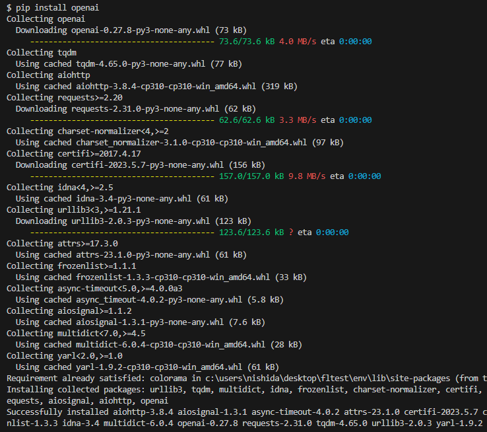Click line 'Collecting async-timeout<5.0,>=4.0.0a3'
The width and height of the screenshot is (487, 432).
click(x=94, y=289)
